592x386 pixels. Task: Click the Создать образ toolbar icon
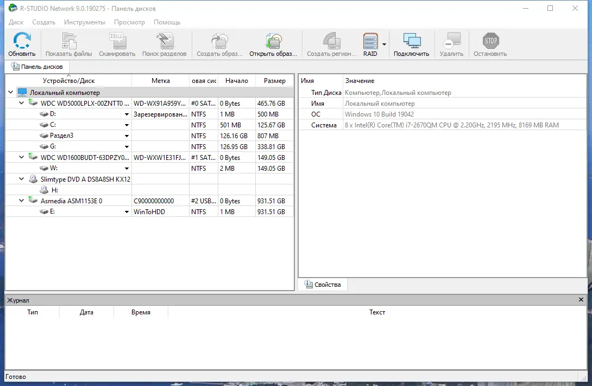pos(220,40)
